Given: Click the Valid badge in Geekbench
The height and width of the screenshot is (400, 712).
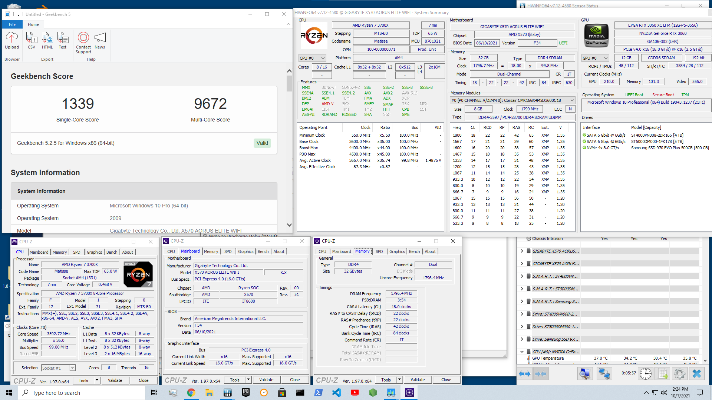Looking at the screenshot, I should (x=262, y=143).
